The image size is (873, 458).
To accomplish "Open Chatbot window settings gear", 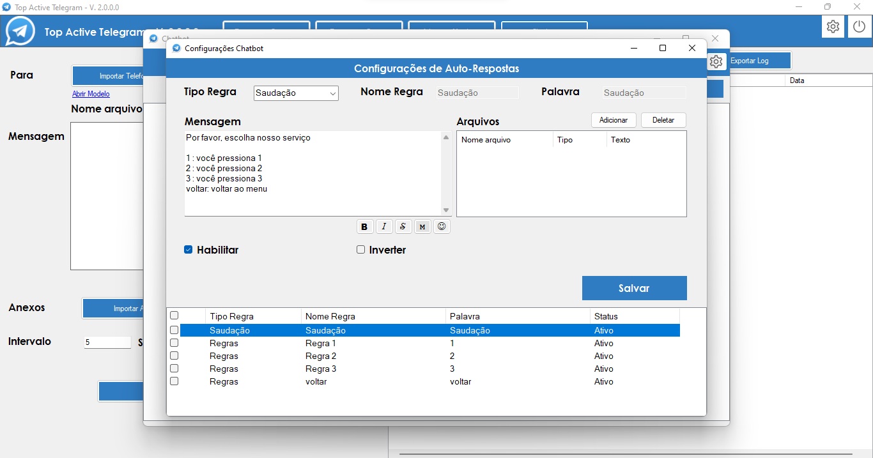I will [716, 61].
